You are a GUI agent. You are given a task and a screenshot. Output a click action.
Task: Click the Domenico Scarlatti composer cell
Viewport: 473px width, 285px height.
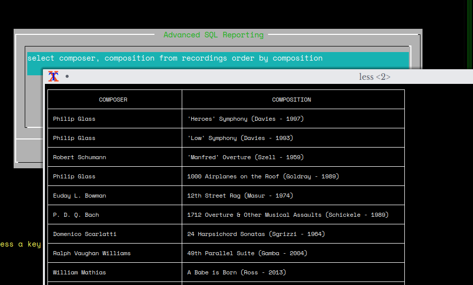tap(84, 234)
